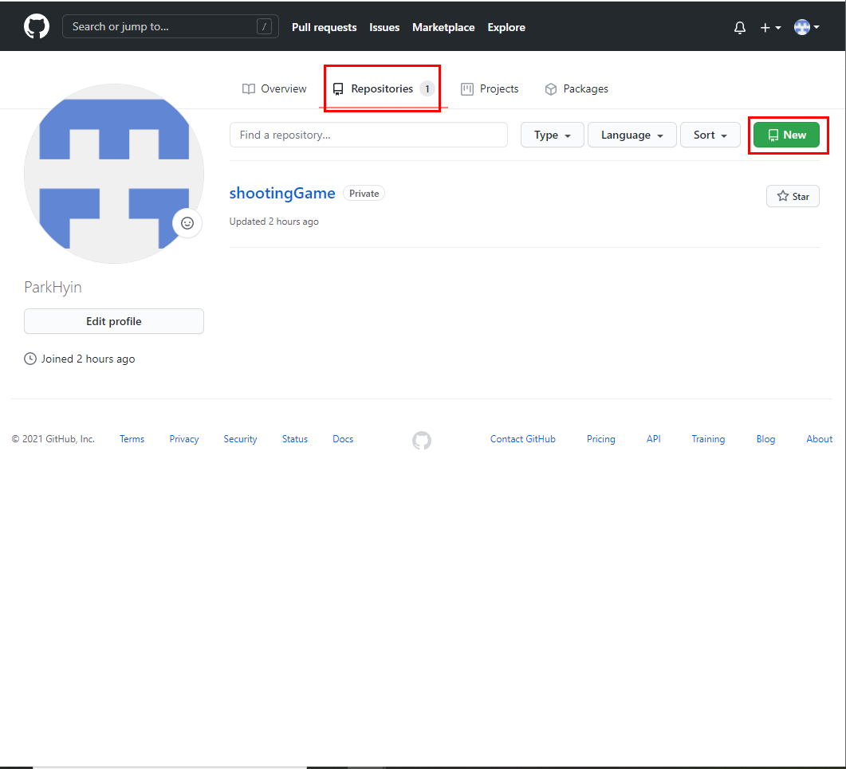846x769 pixels.
Task: Open the Training footer link
Action: (x=708, y=439)
